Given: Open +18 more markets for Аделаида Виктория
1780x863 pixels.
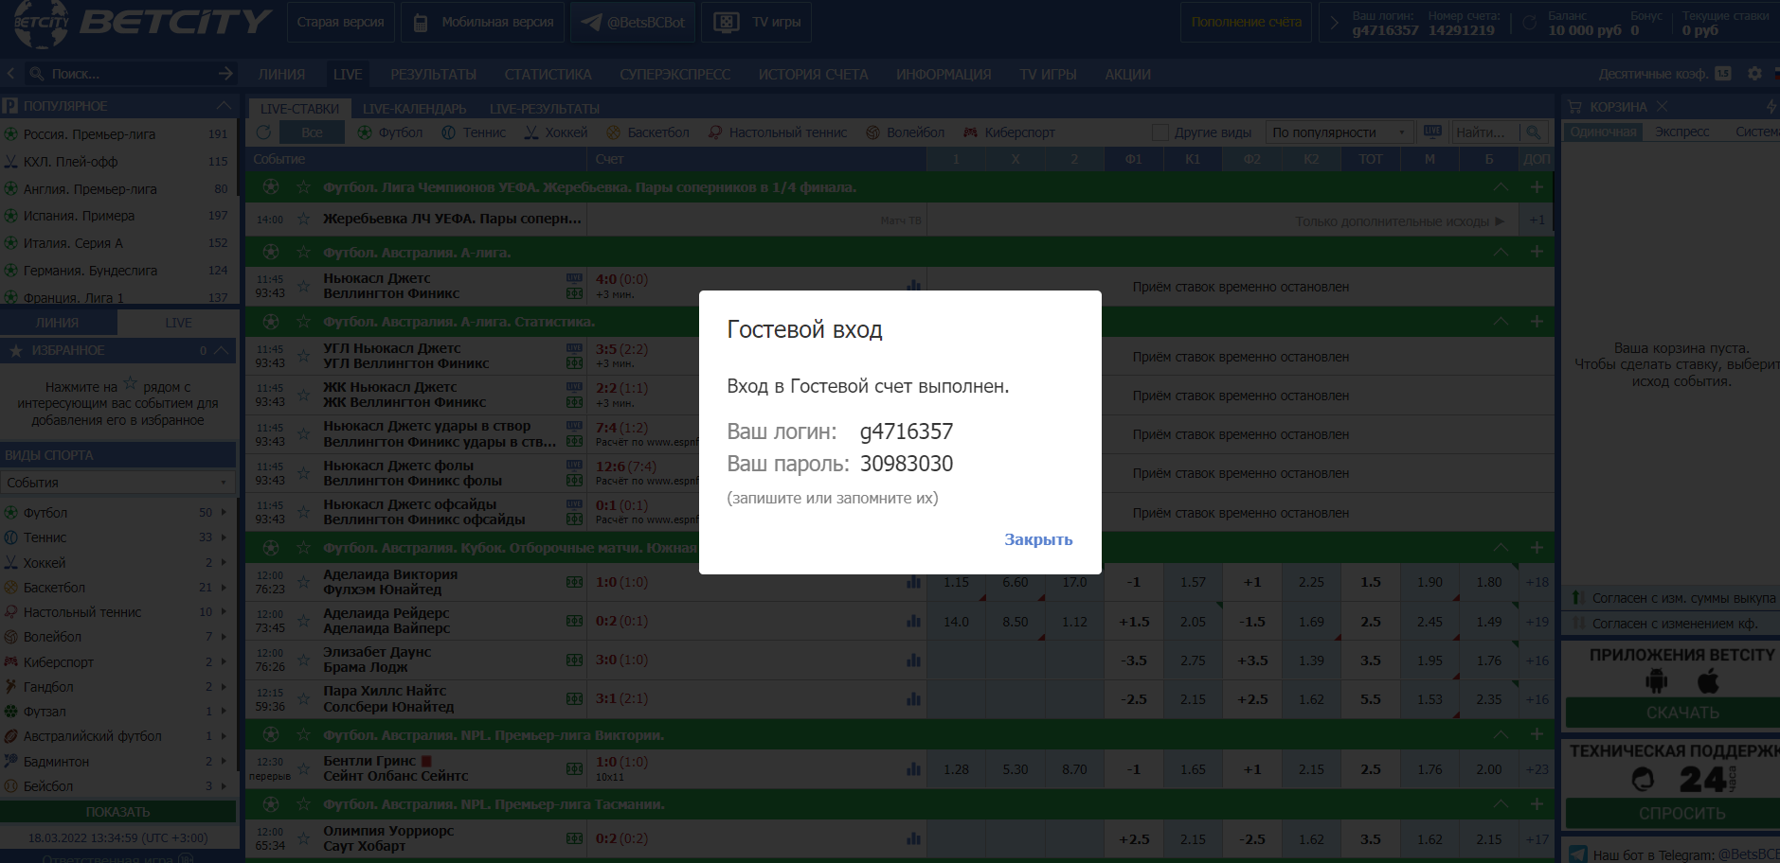Looking at the screenshot, I should pyautogui.click(x=1537, y=582).
